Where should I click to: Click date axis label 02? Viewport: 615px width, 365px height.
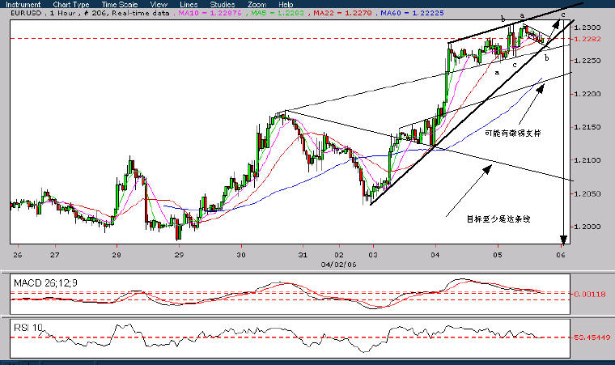point(339,255)
